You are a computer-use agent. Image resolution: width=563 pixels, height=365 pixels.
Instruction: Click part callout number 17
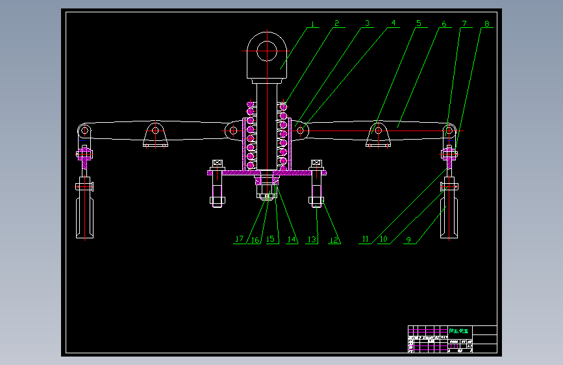239,239
